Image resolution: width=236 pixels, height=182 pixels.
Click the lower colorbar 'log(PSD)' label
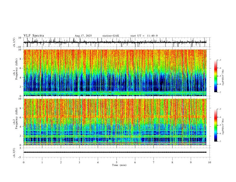tap(223, 127)
